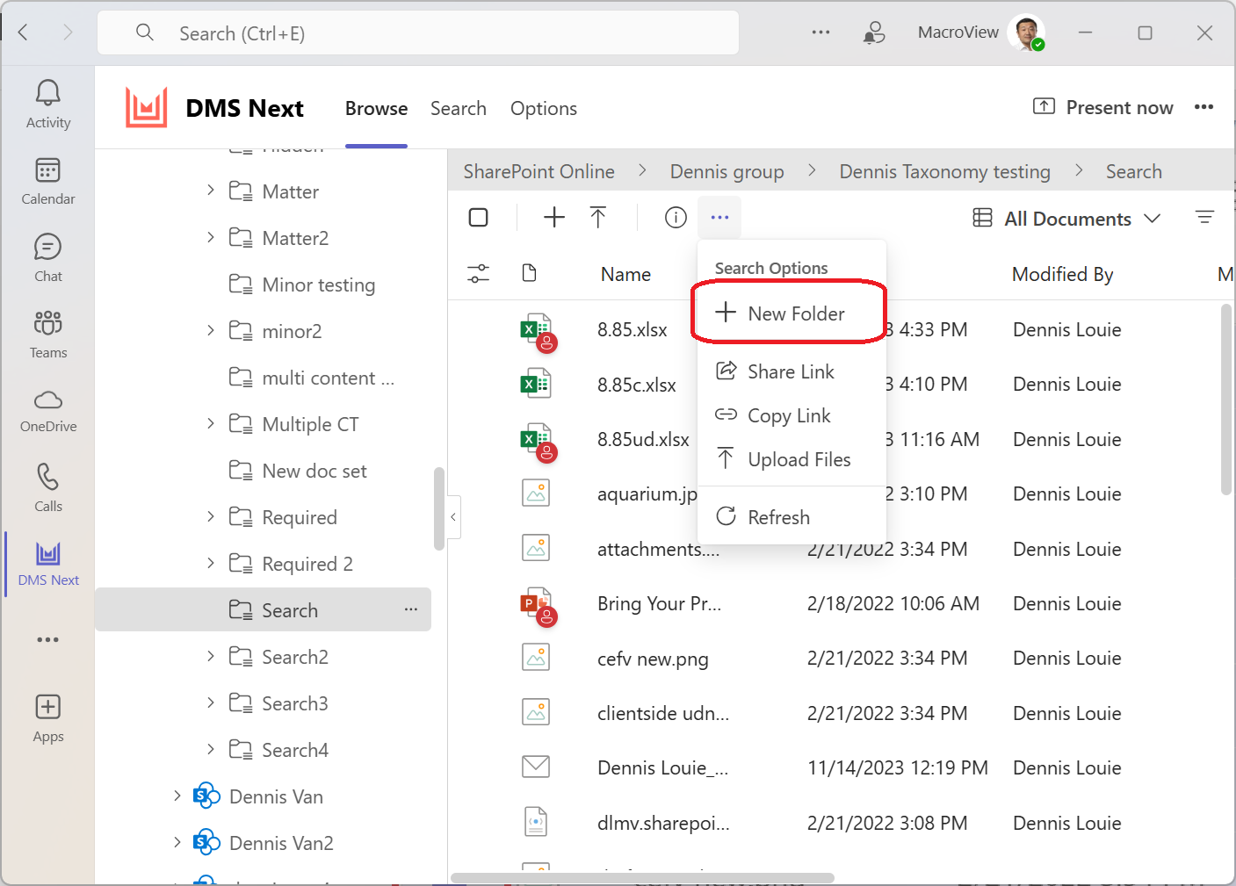Open the file 8.85.xlsx
The image size is (1236, 886).
click(x=632, y=329)
